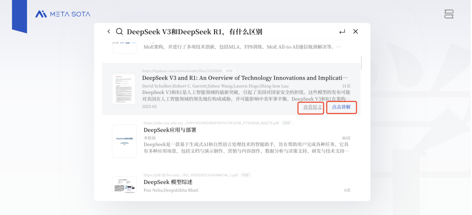Click summary text about 美国对国家安全的担忧

click(246, 95)
